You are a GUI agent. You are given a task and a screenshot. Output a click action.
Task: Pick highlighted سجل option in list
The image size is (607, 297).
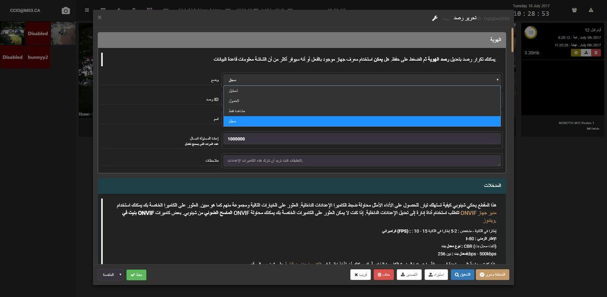(362, 121)
